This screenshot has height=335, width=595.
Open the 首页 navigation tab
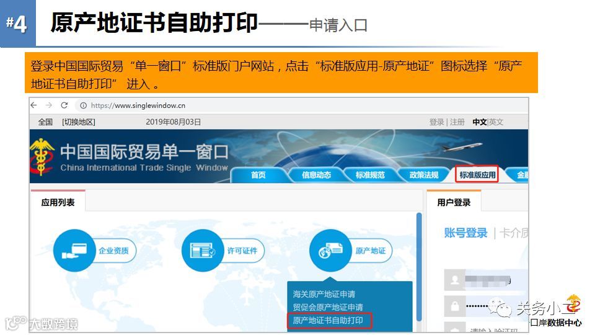point(258,175)
